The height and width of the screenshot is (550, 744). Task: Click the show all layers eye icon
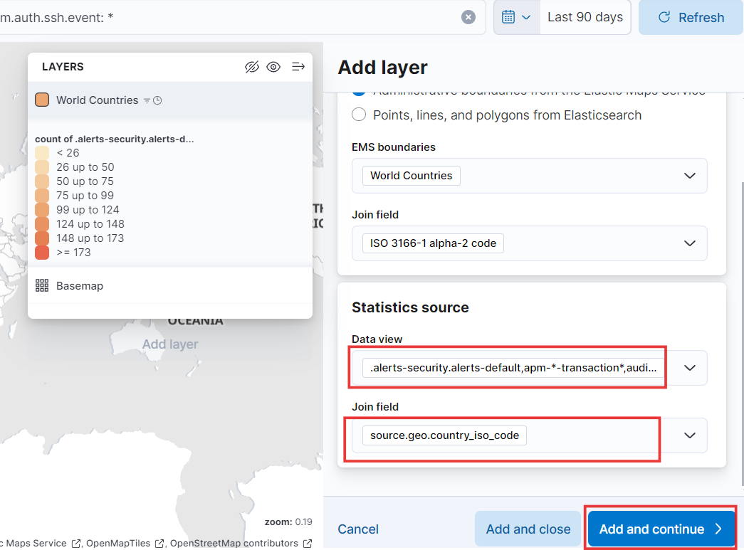click(273, 67)
